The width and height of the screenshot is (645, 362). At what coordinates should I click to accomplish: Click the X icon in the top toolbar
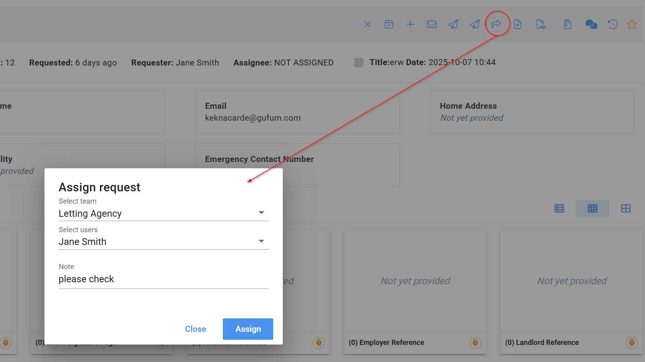click(x=367, y=25)
